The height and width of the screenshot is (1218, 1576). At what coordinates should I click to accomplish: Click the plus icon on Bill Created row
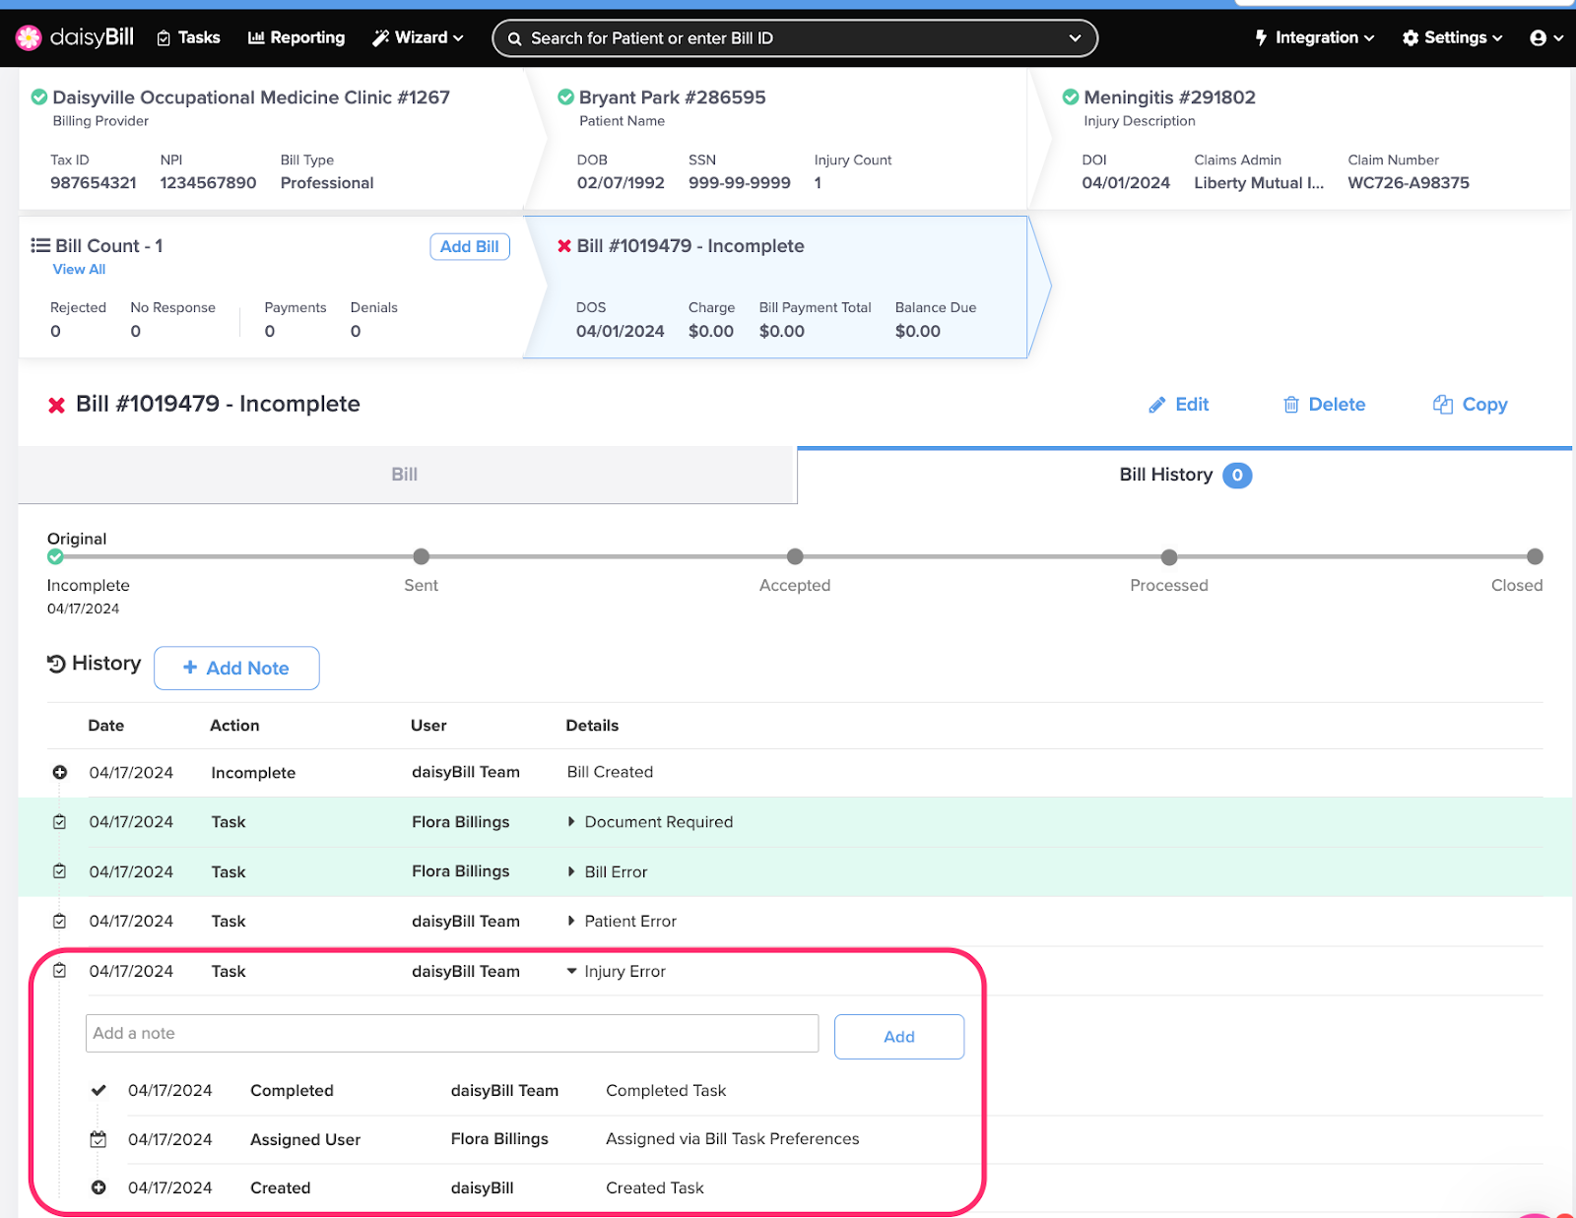tap(60, 773)
